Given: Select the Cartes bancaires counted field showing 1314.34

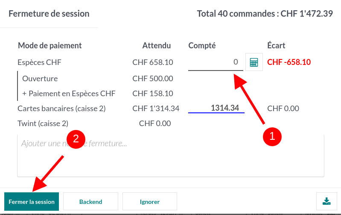Looking at the screenshot, I should [216, 109].
